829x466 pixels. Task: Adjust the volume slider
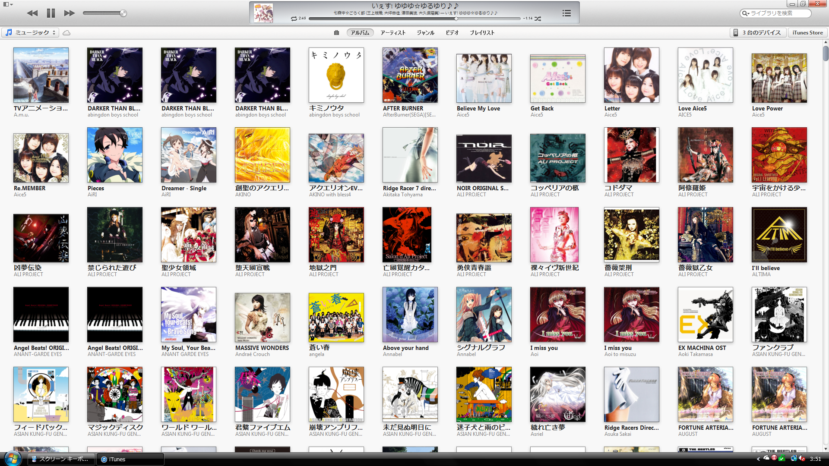[x=104, y=13]
